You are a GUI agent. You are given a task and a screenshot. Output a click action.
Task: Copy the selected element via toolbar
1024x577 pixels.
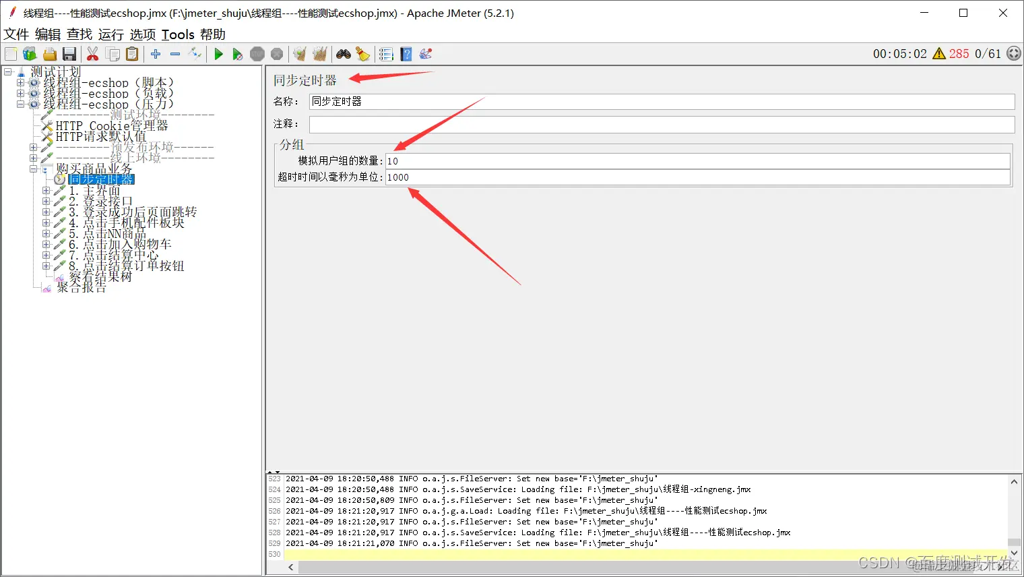(x=113, y=54)
